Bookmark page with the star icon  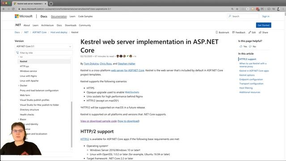237,9
